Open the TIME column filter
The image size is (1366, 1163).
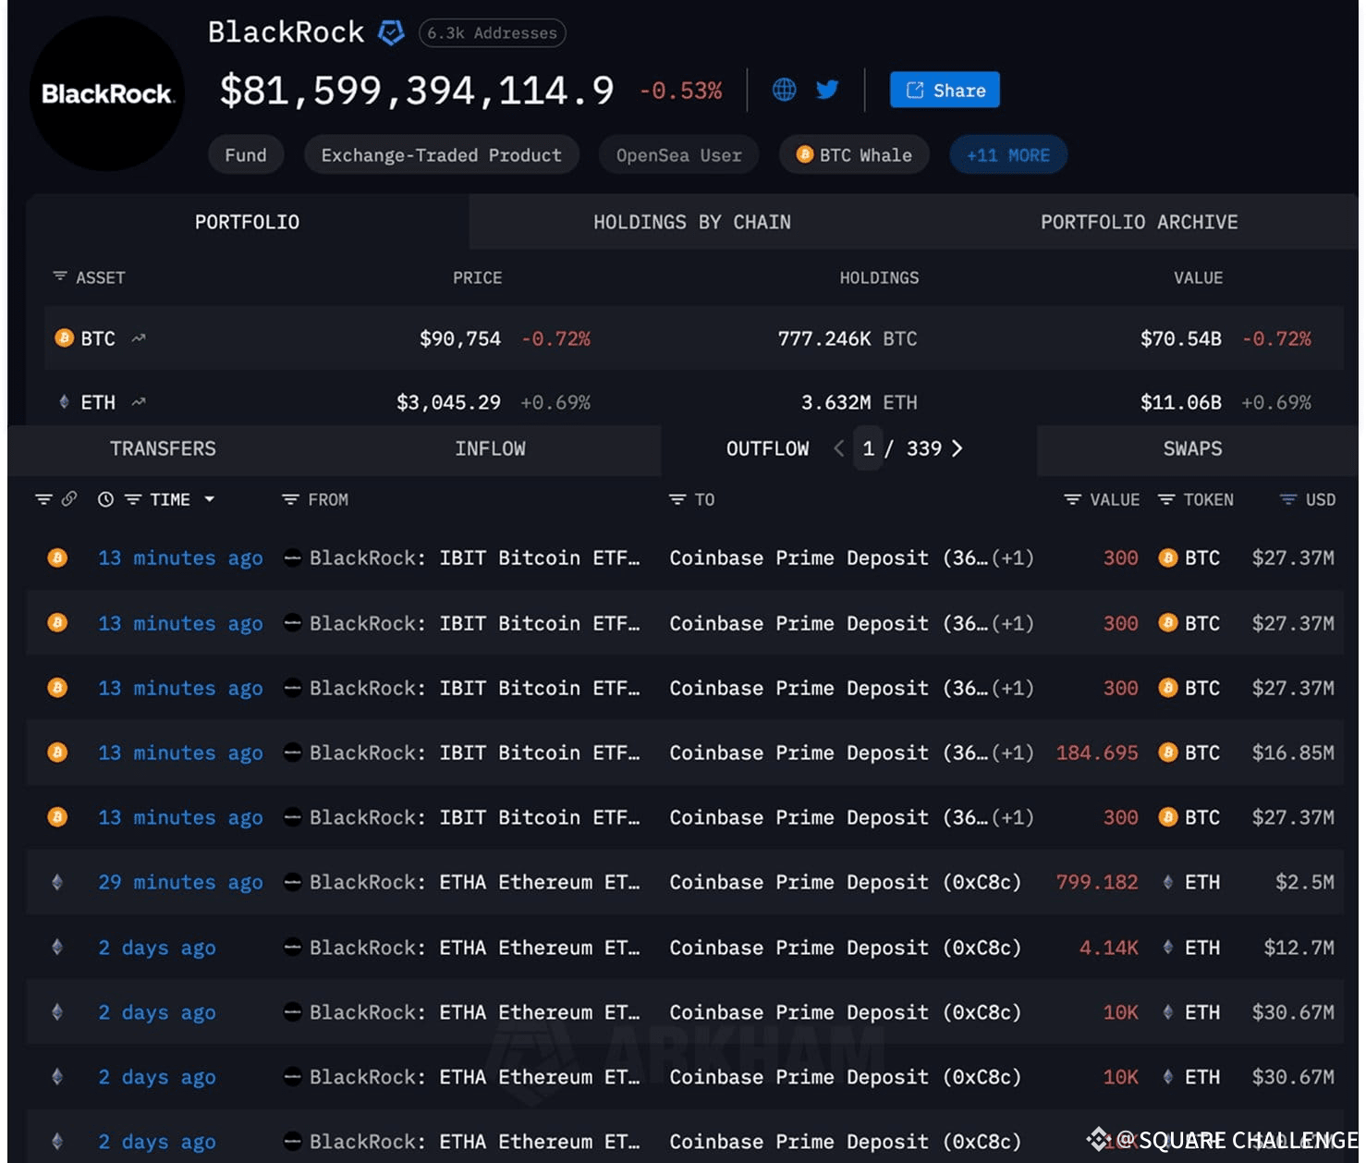tap(133, 499)
